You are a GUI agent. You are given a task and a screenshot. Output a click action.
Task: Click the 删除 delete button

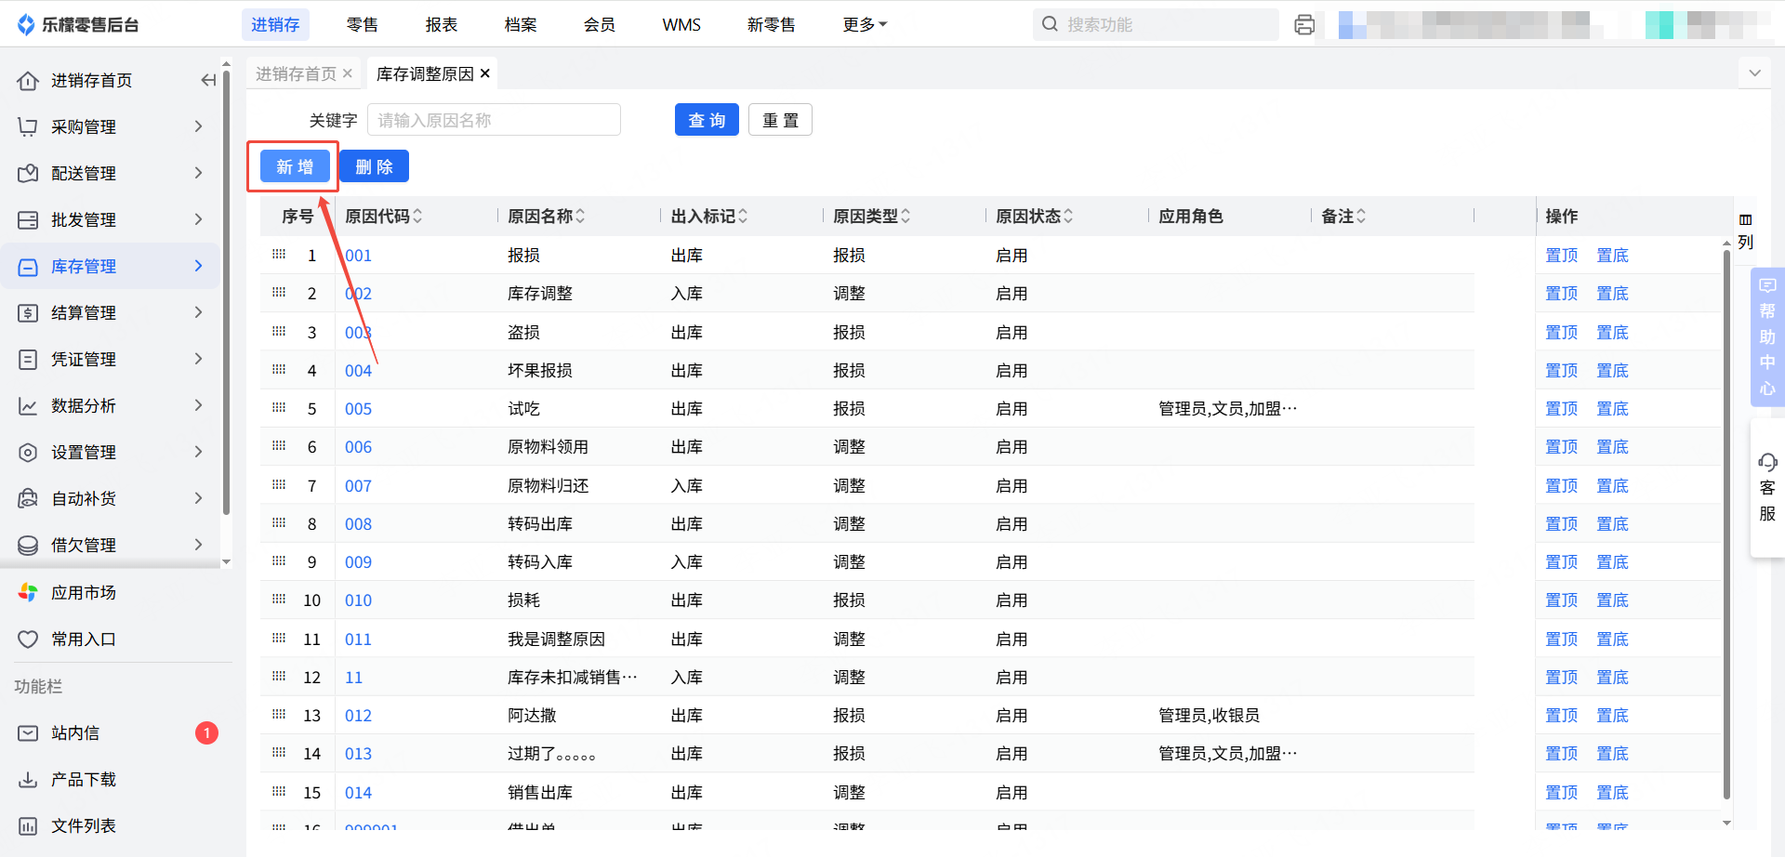tap(374, 166)
